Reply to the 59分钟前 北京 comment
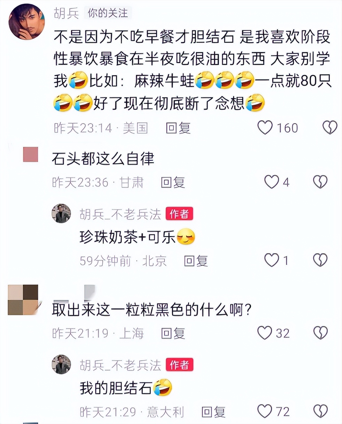The width and height of the screenshot is (342, 424). click(196, 261)
